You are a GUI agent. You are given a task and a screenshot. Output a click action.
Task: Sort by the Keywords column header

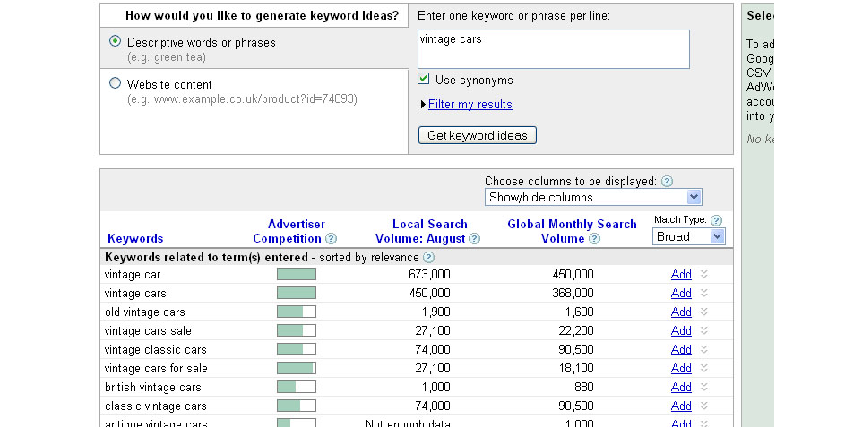click(135, 239)
